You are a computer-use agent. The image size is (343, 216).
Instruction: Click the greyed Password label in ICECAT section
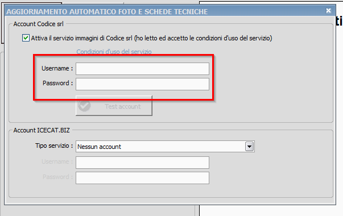(x=58, y=177)
